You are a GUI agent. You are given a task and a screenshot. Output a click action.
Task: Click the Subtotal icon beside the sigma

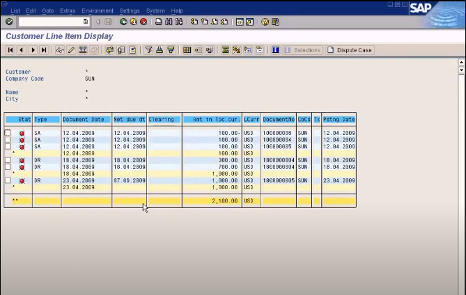(x=237, y=50)
